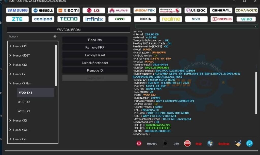Choose the General logo button
Viewport: 260px width, 155px height.
coord(221,10)
